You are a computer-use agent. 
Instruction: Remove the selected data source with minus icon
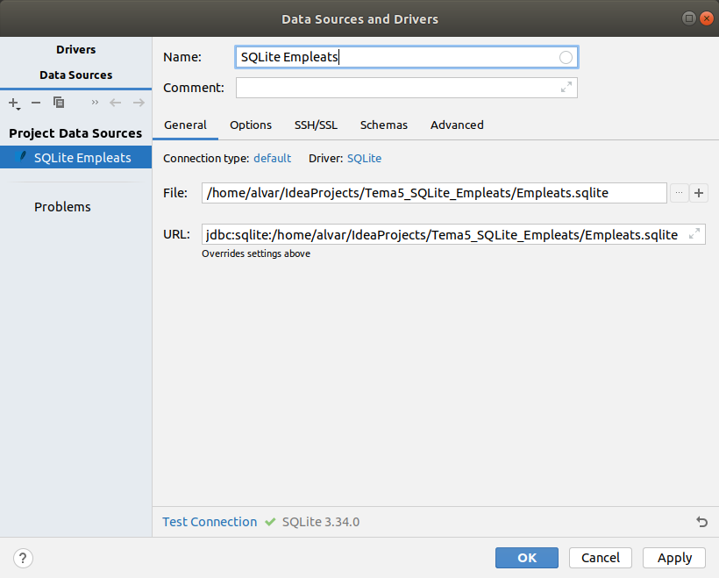pyautogui.click(x=36, y=103)
